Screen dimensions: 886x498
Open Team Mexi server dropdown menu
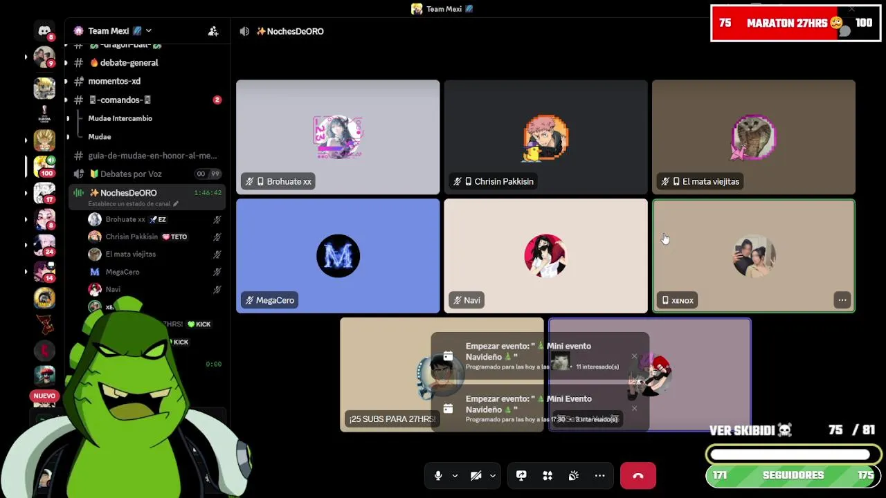click(x=148, y=31)
